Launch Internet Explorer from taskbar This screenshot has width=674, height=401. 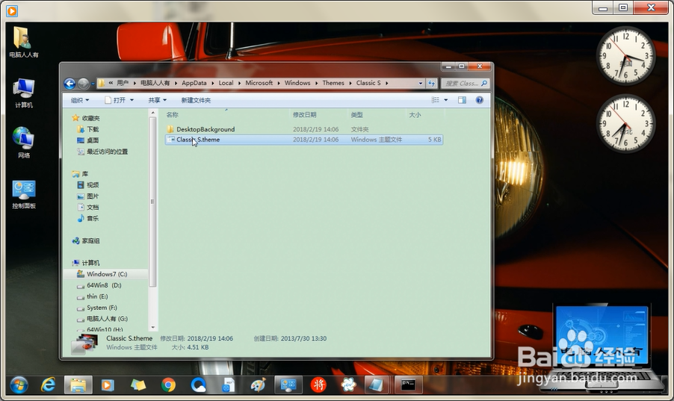48,385
